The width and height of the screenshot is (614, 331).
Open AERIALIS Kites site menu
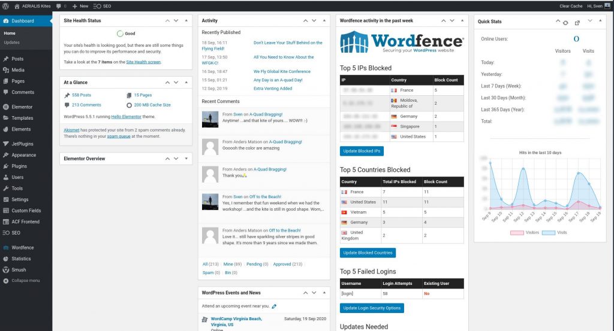[32, 6]
